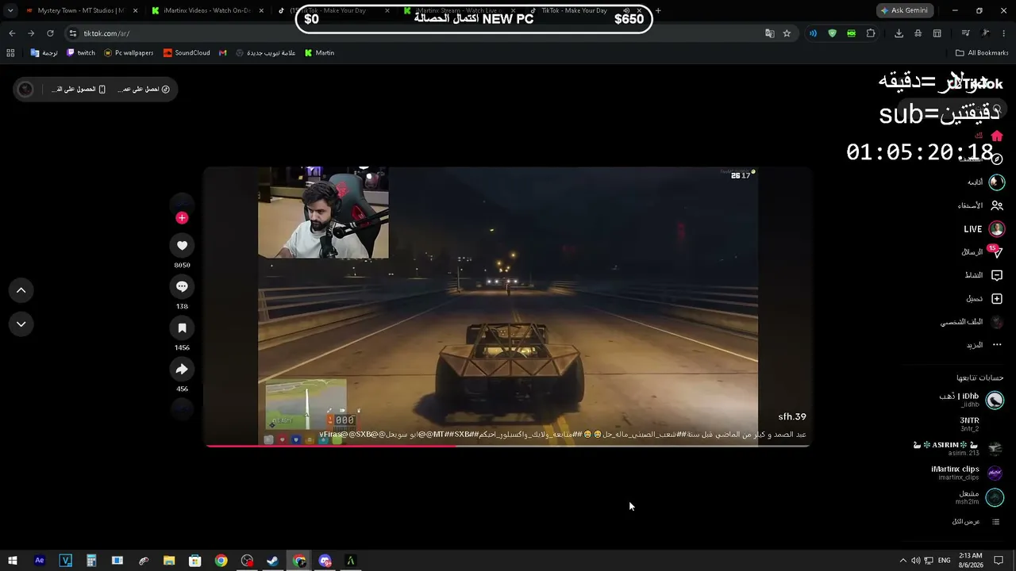Image resolution: width=1016 pixels, height=571 pixels.
Task: Click the Ask Gemini button
Action: pos(904,10)
